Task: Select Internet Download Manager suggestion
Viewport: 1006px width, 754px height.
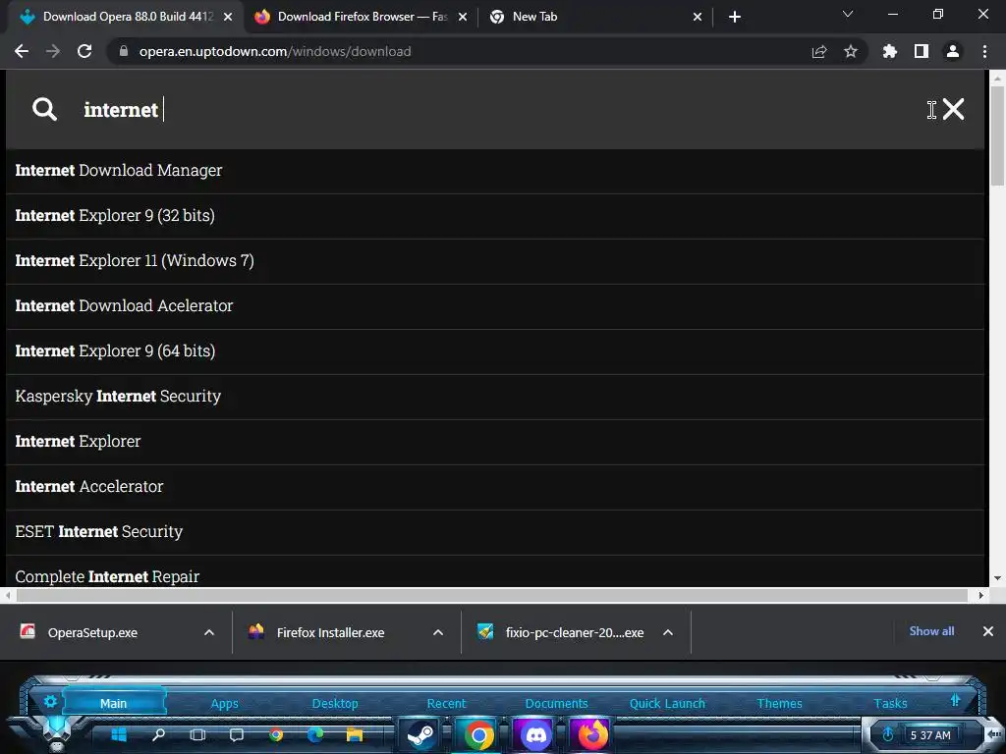Action: point(495,171)
